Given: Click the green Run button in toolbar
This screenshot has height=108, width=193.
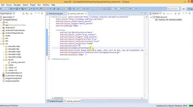Looking at the screenshot, I should (x=17, y=9).
